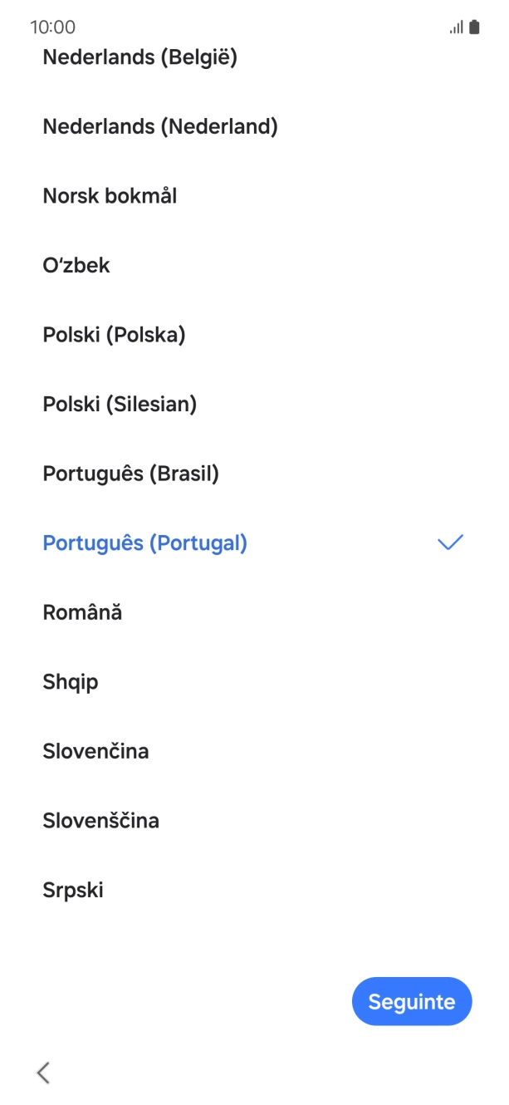
Task: Select Norsk bokmål as the language
Action: coord(110,196)
